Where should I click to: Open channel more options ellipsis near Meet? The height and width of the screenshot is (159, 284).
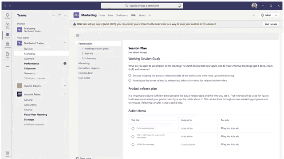(254, 15)
